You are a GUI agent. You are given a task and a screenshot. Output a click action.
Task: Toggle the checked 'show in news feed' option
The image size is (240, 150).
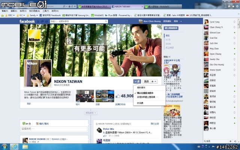pyautogui.click(x=145, y=93)
